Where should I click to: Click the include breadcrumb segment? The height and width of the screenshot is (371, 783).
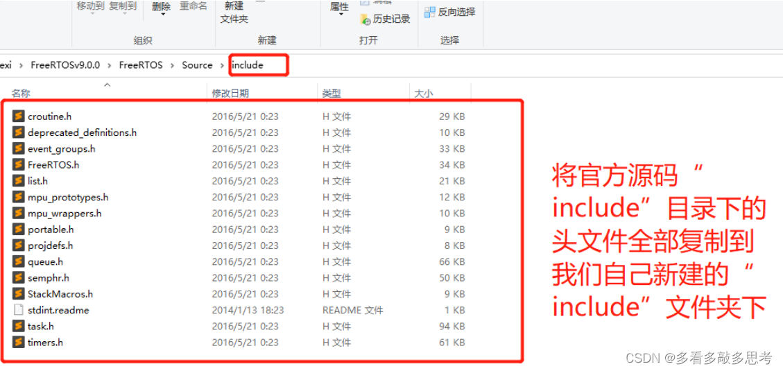[248, 65]
